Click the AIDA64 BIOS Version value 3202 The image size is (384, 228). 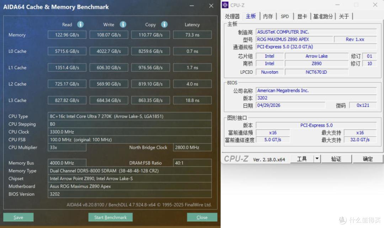pyautogui.click(x=129, y=194)
